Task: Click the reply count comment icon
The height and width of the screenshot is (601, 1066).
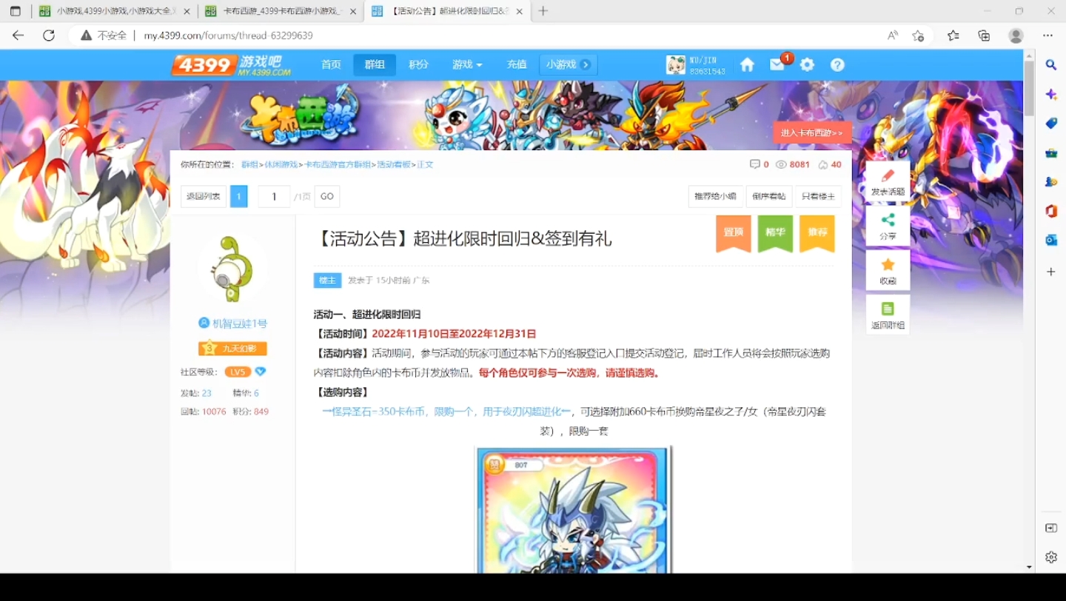Action: (x=755, y=164)
